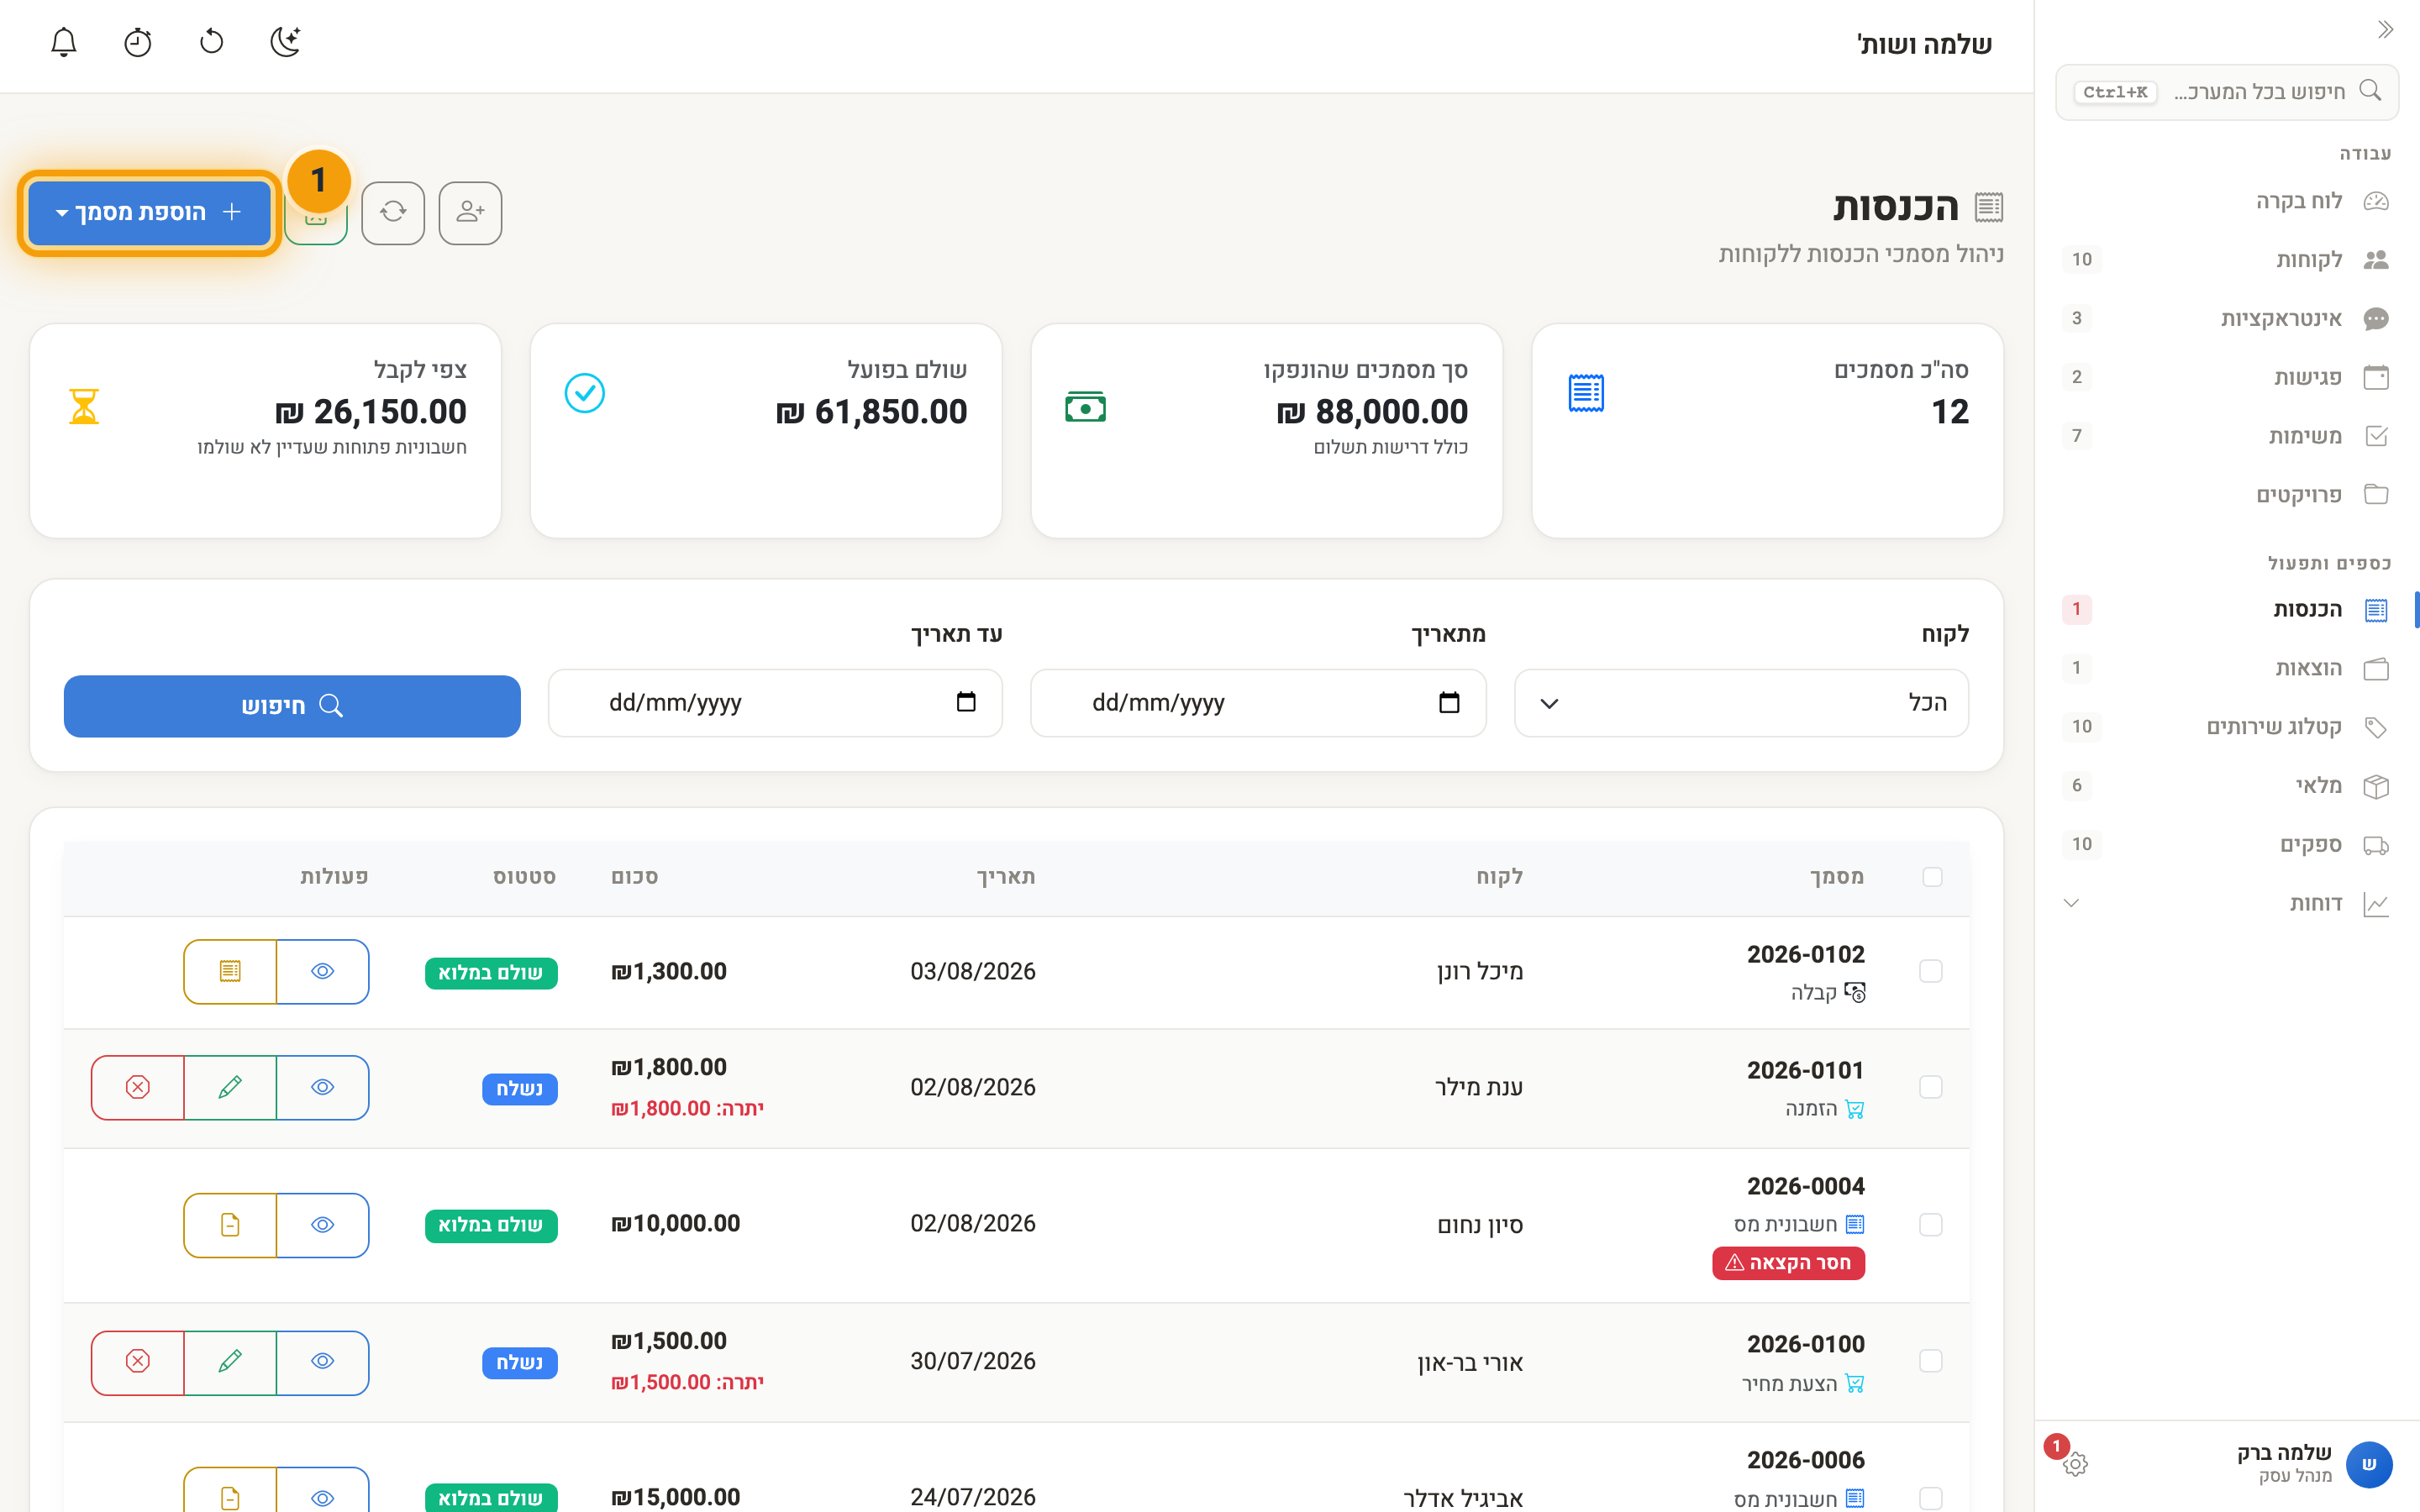
Task: Click the add customer person-plus button
Action: pos(470,212)
